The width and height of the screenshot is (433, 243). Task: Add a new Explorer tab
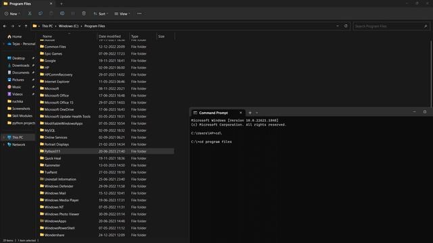(62, 4)
